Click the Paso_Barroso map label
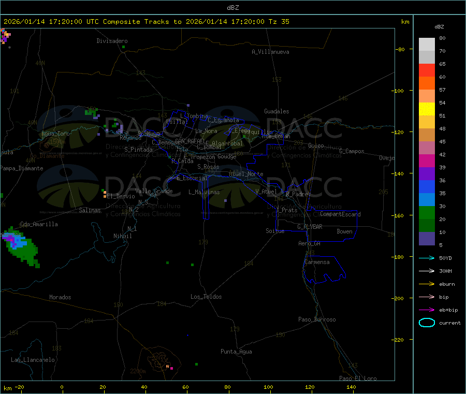This screenshot has width=466, height=394. coord(317,319)
